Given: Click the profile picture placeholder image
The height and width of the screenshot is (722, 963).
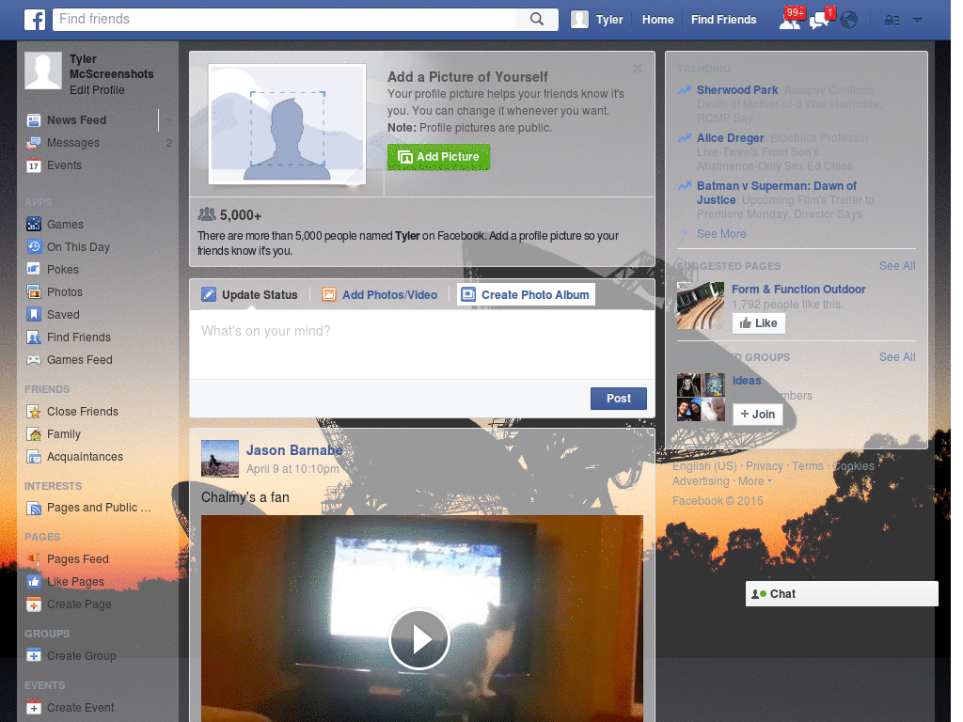Looking at the screenshot, I should [x=287, y=124].
